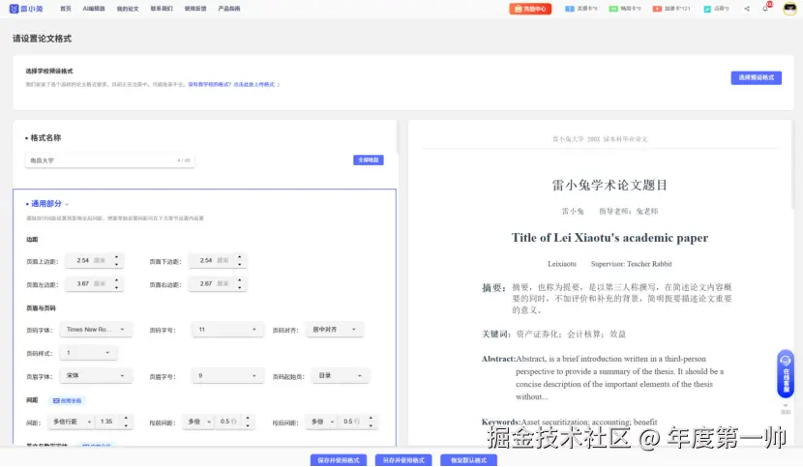This screenshot has width=803, height=467.
Task: Decrease the 段后间距 0.5 value
Action: pyautogui.click(x=371, y=425)
